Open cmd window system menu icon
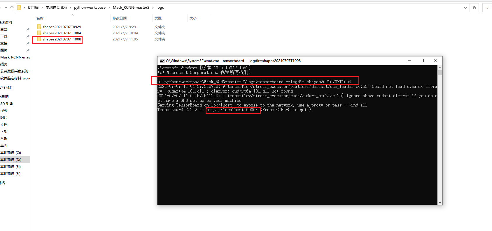Viewport: 492px width, 231px height. 162,61
